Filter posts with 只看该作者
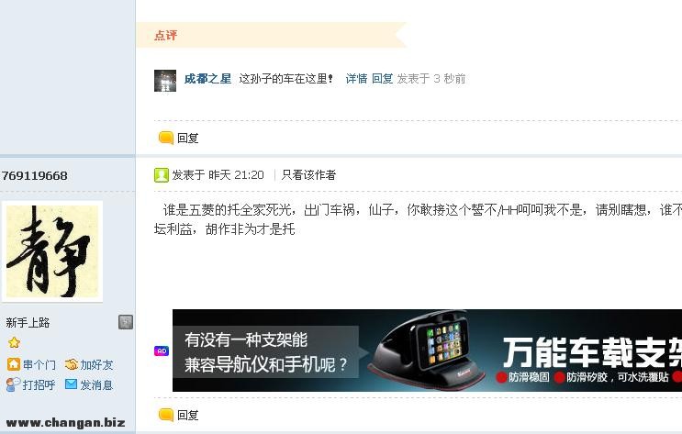Viewport: 682px width, 434px height. coord(308,175)
